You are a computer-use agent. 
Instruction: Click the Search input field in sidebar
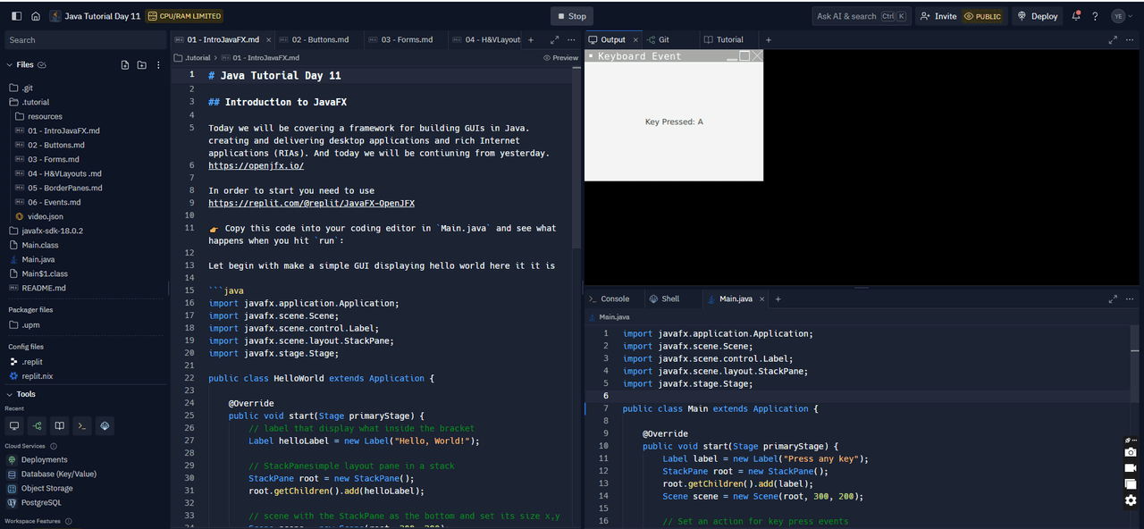(85, 40)
